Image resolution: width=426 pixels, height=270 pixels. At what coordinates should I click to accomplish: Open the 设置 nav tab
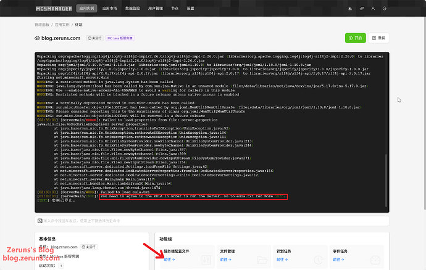190,9
